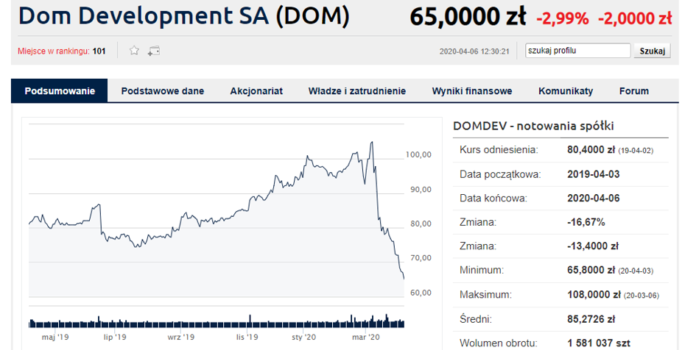Select the Wyniki finansowe tab
This screenshot has width=696, height=350.
[x=472, y=91]
